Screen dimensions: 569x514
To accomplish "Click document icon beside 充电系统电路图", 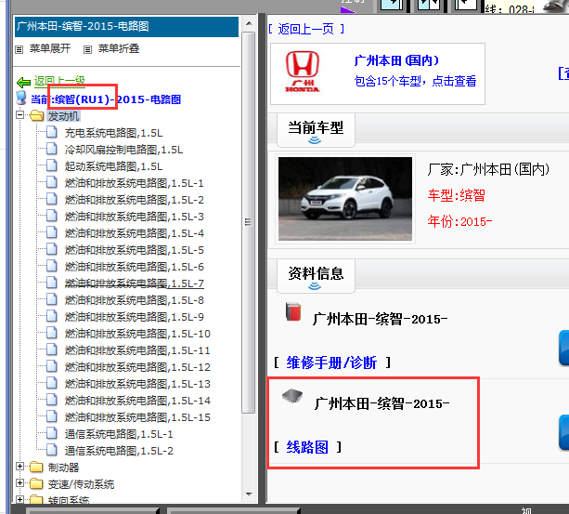I will point(52,132).
